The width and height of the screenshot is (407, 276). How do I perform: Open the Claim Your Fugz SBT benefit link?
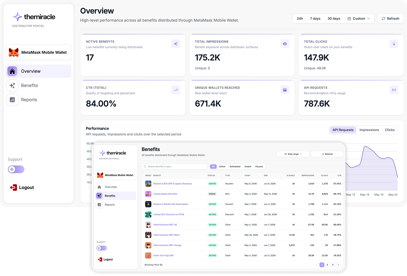point(164,255)
